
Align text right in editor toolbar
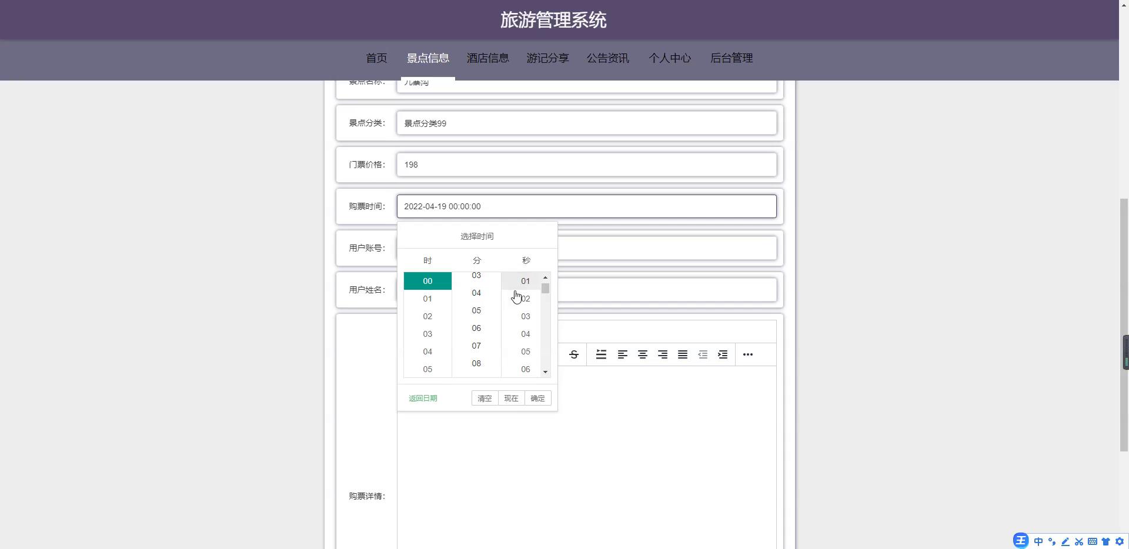663,354
